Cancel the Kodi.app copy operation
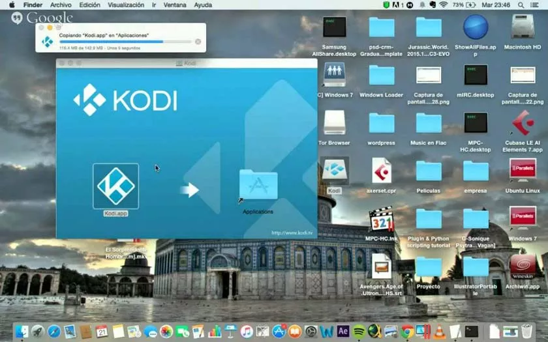 point(198,42)
